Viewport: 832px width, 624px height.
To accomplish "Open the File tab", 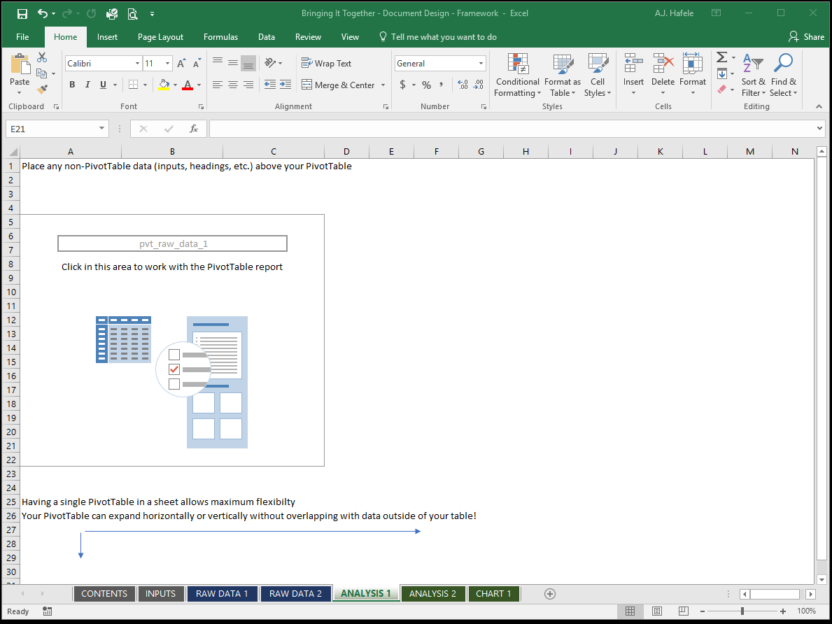I will click(22, 37).
